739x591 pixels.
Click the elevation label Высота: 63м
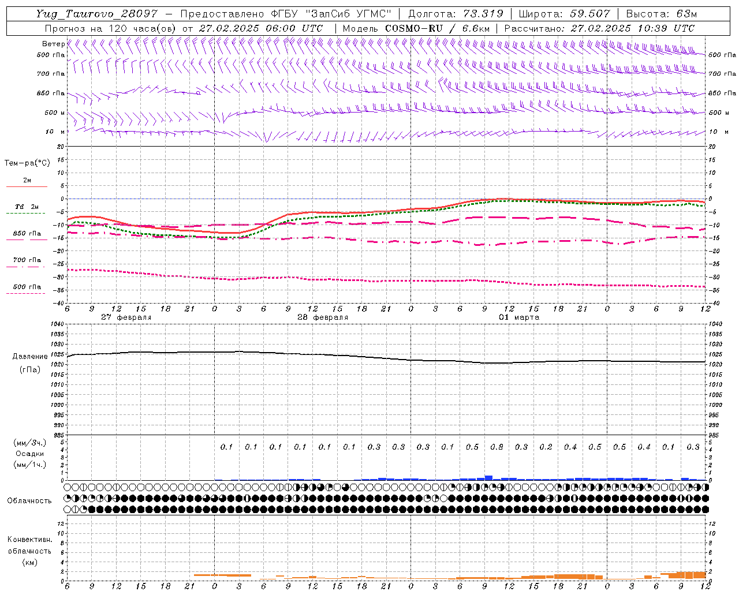661,14
